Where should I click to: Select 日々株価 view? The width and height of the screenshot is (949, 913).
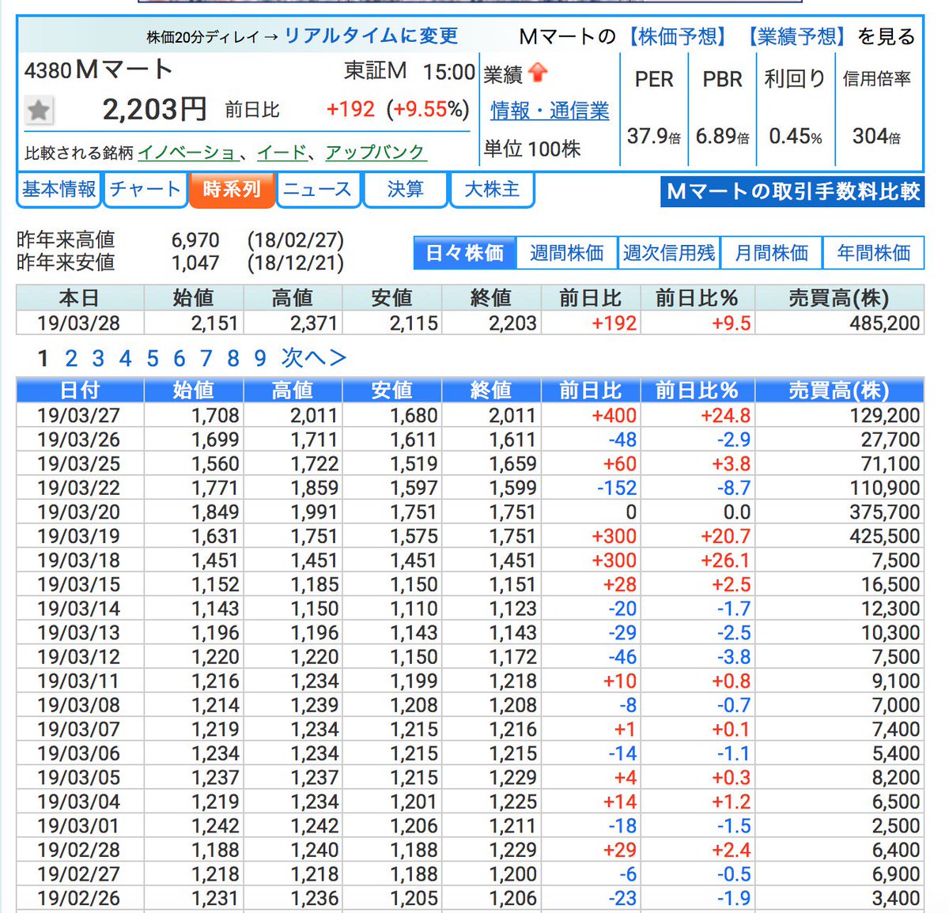[x=464, y=253]
